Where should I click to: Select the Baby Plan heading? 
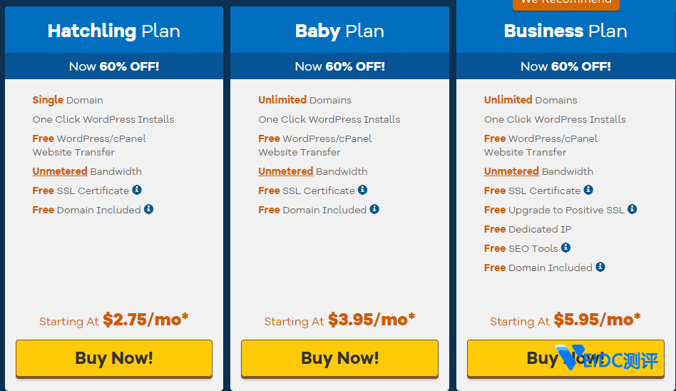[339, 31]
